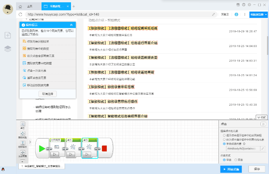Select the 打开网页 step icon in flowchart
Image resolution: width=269 pixels, height=174 pixels.
57,147
